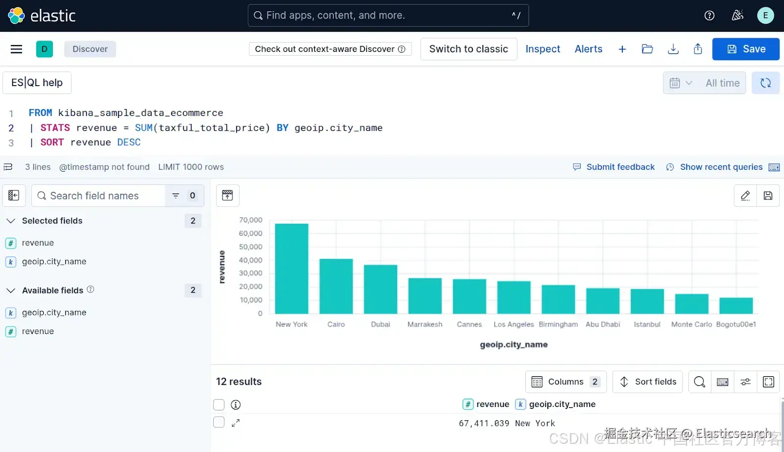The width and height of the screenshot is (784, 452).
Task: Open the date quick menu dropdown
Action: pos(680,83)
